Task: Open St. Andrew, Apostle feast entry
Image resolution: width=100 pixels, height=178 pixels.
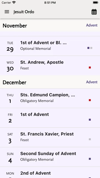Action: [50, 65]
